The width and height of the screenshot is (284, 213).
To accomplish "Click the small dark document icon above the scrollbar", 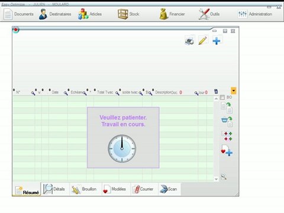I will (216, 91).
